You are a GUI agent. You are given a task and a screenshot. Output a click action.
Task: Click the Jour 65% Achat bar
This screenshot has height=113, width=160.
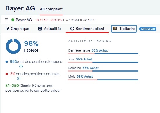pyautogui.click(x=103, y=62)
